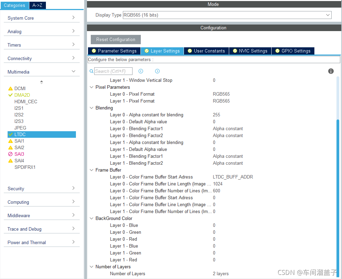Select I2S2 peripheral
This screenshot has width=342, height=279.
(x=19, y=115)
